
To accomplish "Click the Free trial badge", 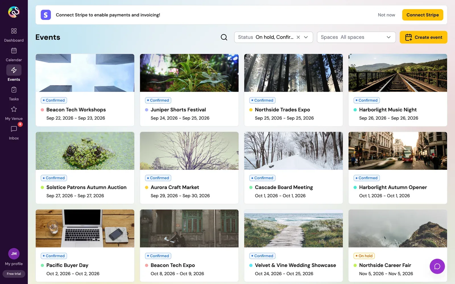I will 14,274.
